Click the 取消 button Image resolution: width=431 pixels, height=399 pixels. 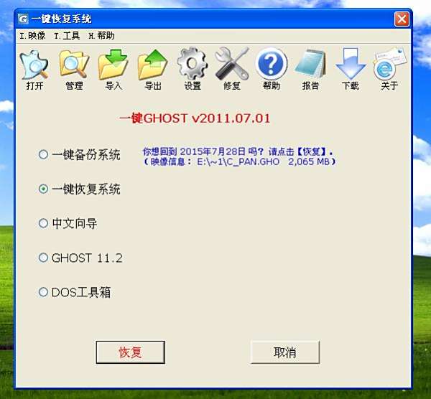[x=285, y=352]
